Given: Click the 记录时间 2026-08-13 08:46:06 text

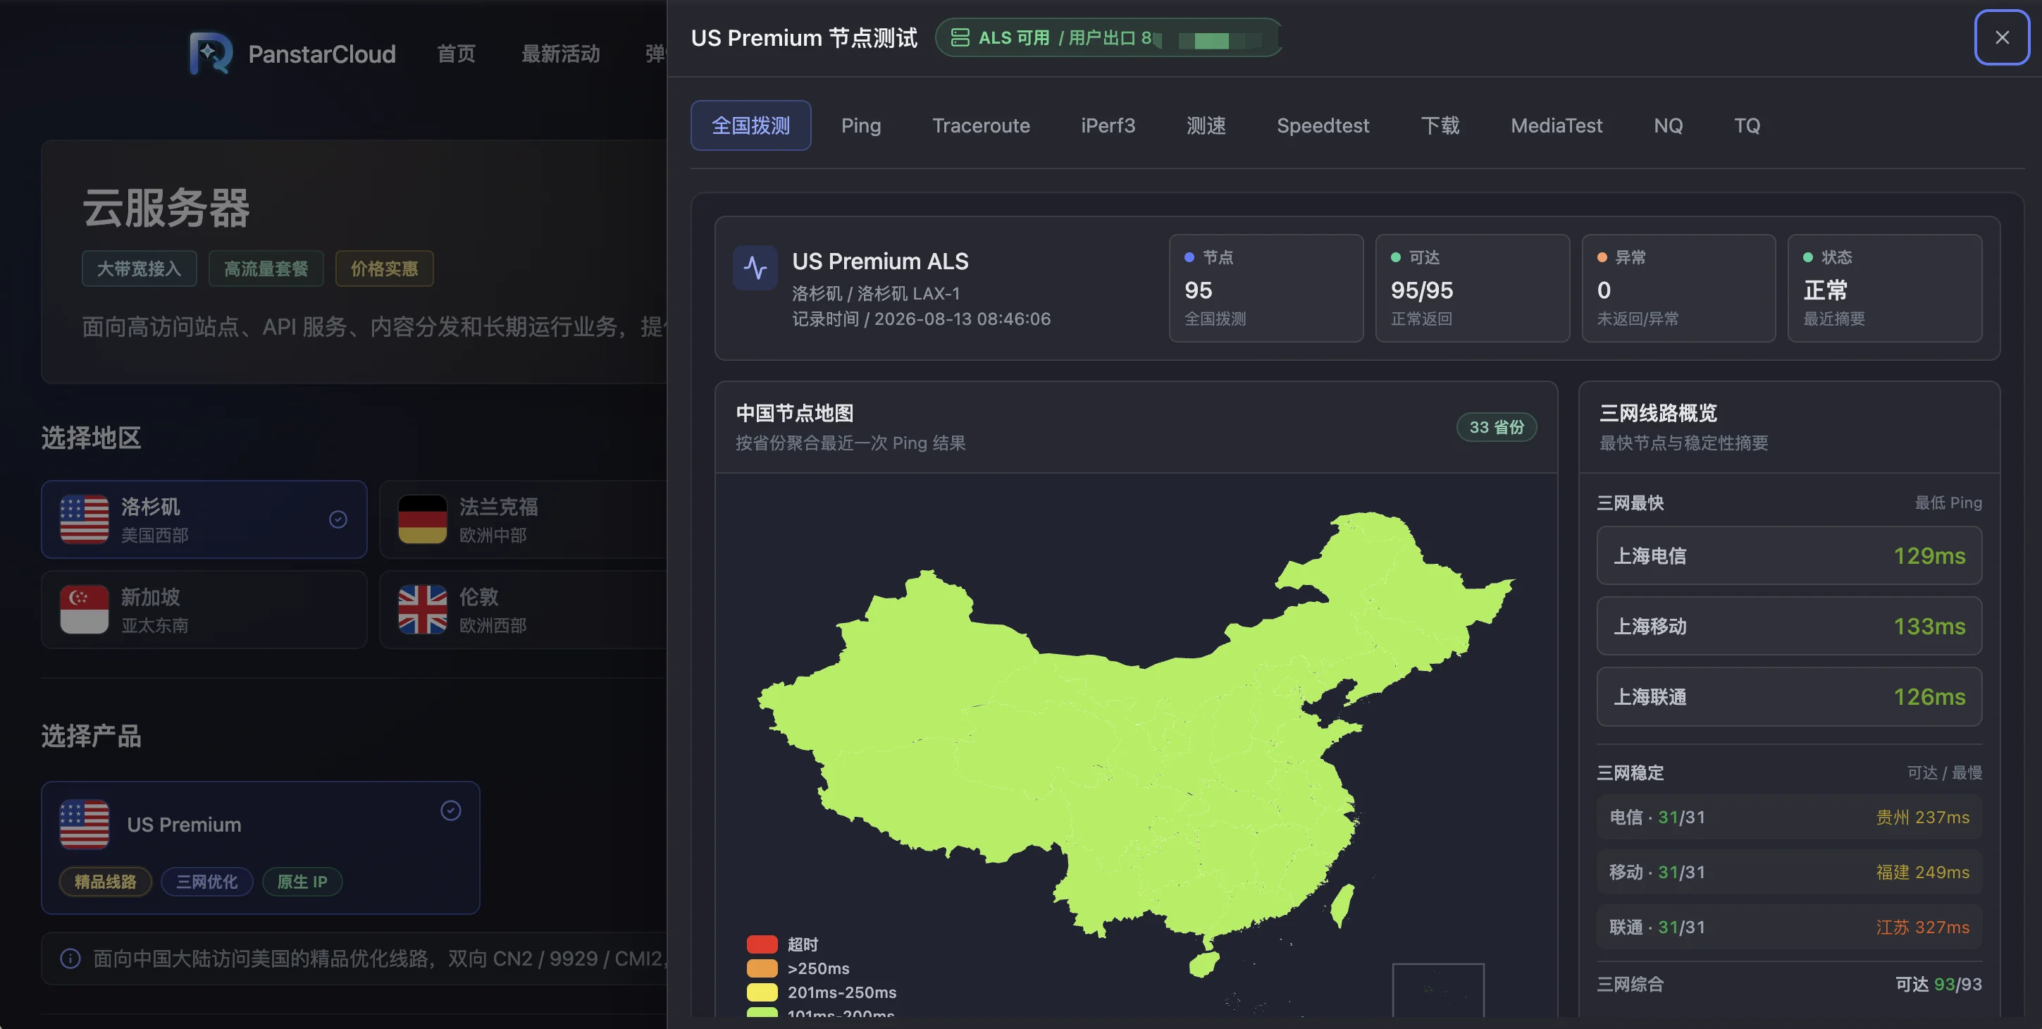Looking at the screenshot, I should tap(921, 319).
